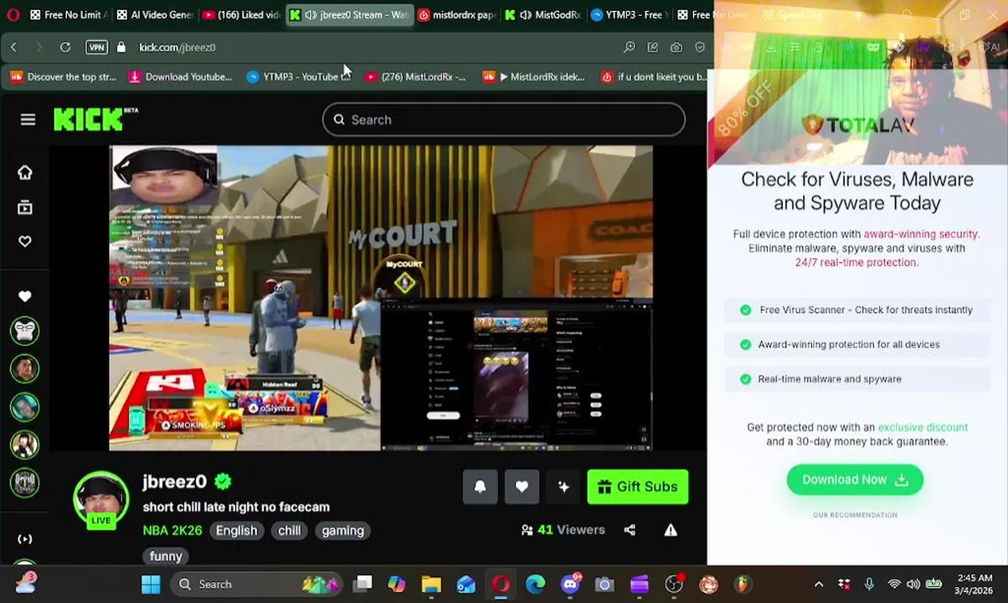Open Microsoft Edge from taskbar
The height and width of the screenshot is (603, 1008).
tap(535, 585)
